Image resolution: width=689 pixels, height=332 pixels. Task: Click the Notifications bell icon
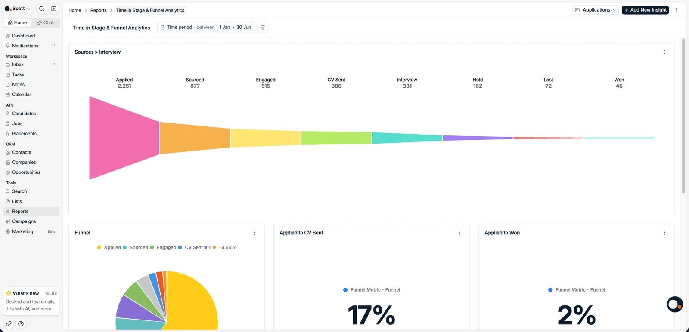(8, 46)
